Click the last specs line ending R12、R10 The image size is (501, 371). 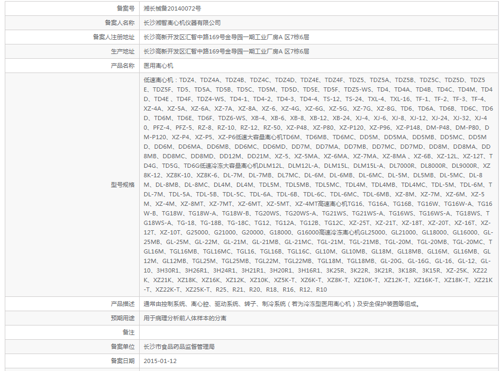click(235, 289)
